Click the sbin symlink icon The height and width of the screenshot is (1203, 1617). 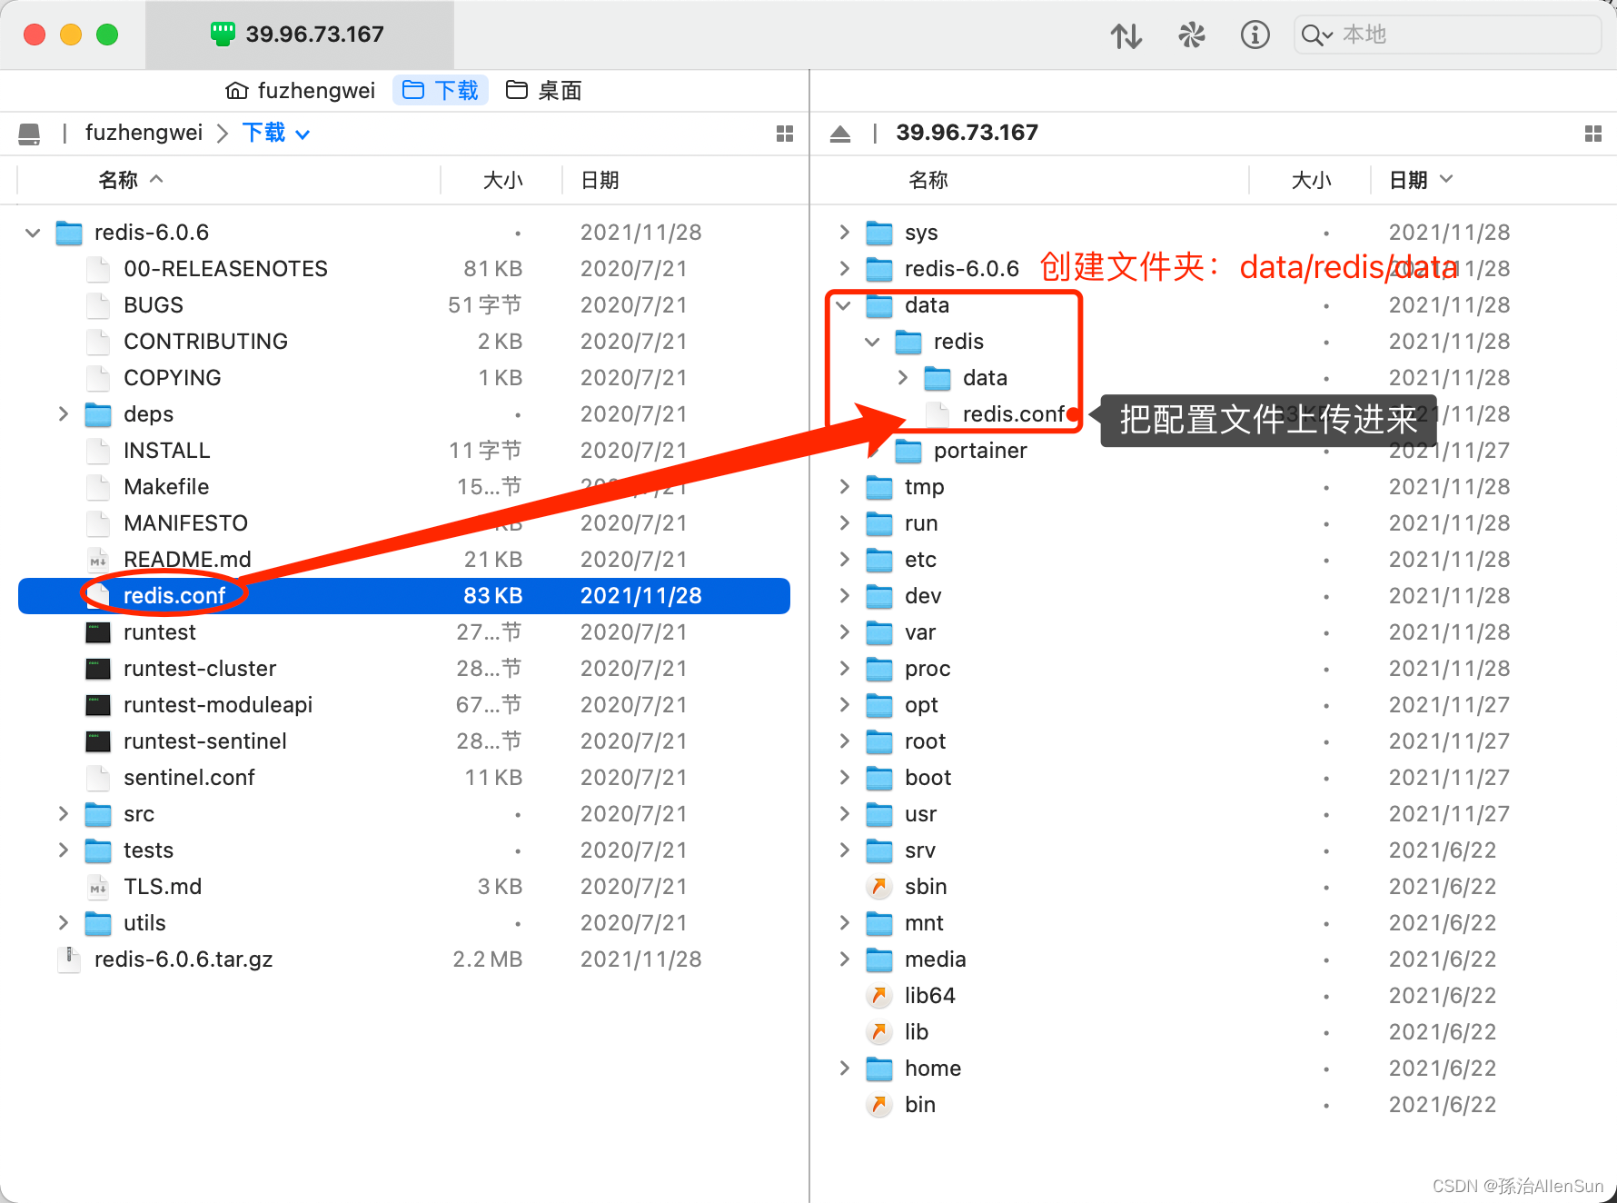tap(879, 887)
